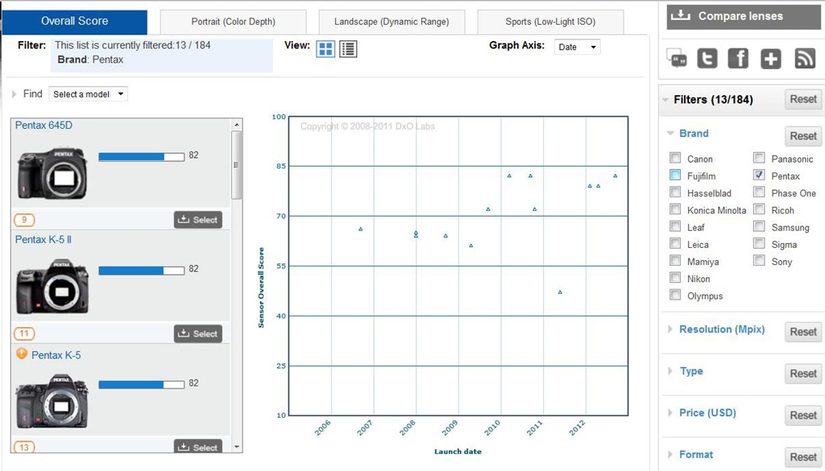The width and height of the screenshot is (825, 471).
Task: Switch to list view
Action: 348,49
